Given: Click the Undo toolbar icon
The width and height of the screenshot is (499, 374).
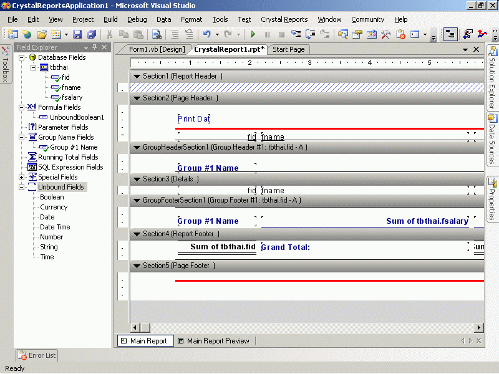Looking at the screenshot, I should (x=206, y=34).
